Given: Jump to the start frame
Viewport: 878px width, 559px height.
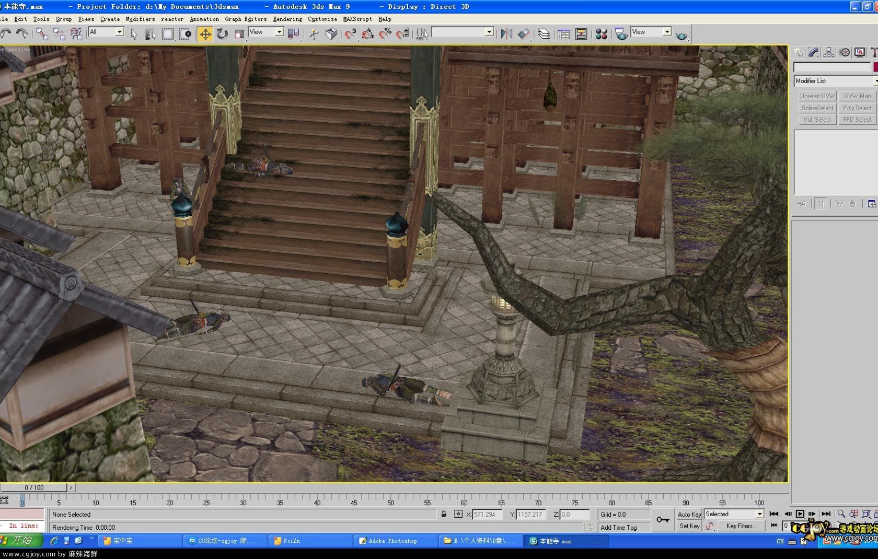Looking at the screenshot, I should [774, 514].
